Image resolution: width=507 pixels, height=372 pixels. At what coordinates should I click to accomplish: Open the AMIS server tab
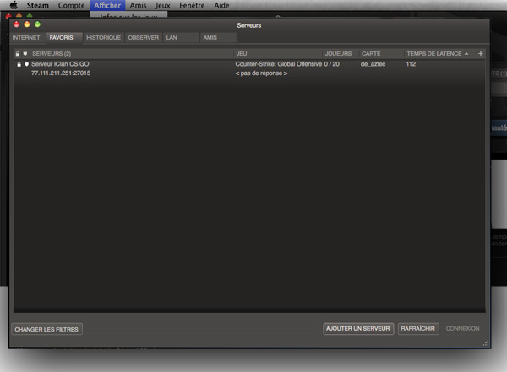(x=218, y=37)
